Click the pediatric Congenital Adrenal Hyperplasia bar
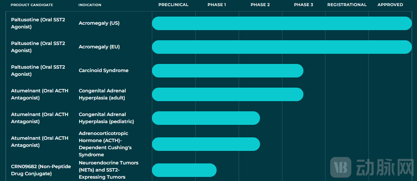The width and height of the screenshot is (417, 181). tap(206, 118)
